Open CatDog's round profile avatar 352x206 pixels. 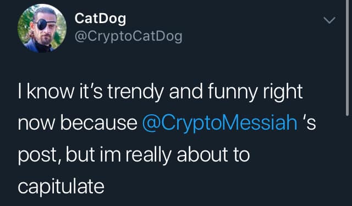42,28
